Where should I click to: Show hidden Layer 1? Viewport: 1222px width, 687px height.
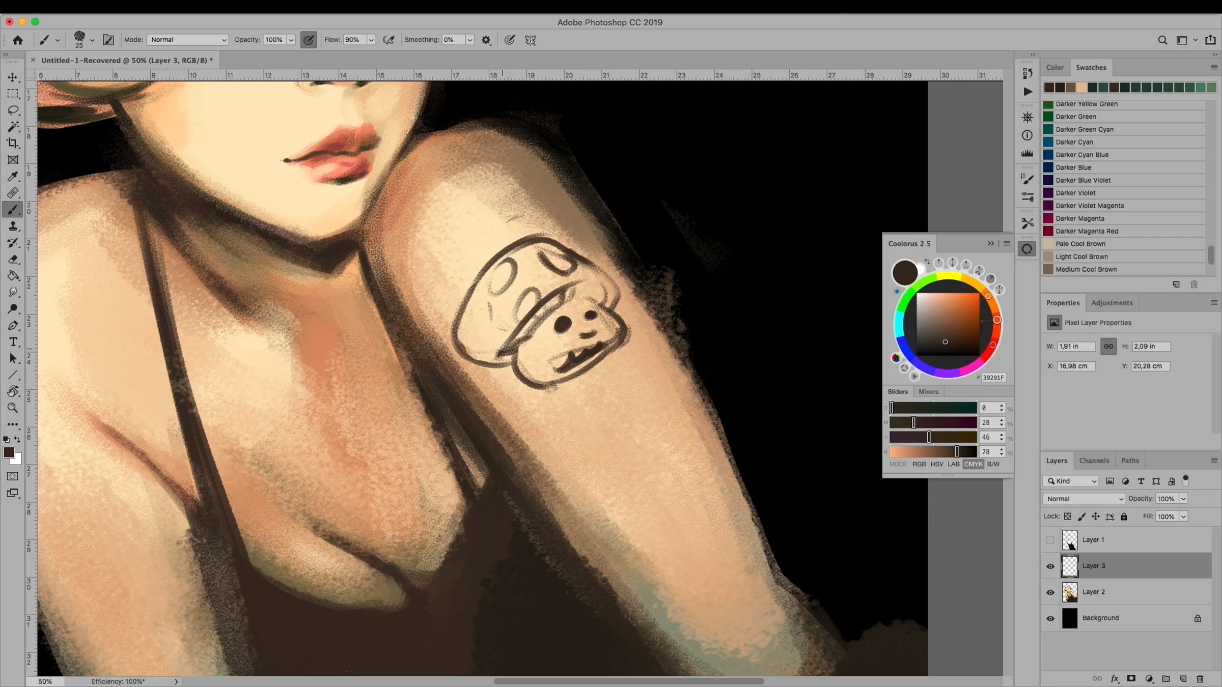pyautogui.click(x=1050, y=540)
